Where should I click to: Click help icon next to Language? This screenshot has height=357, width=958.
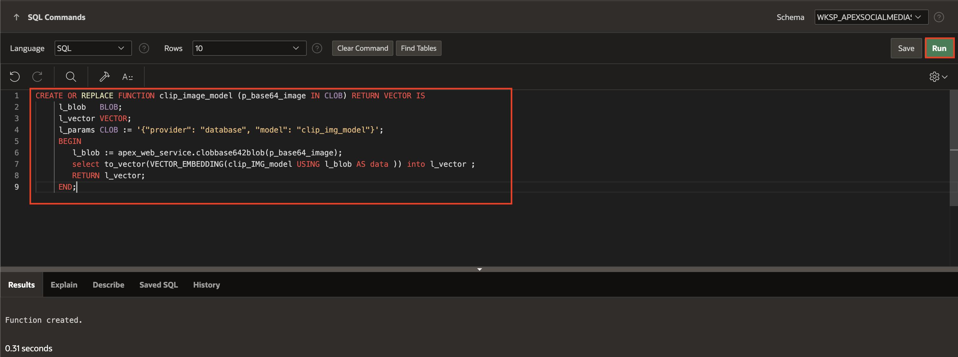point(144,48)
